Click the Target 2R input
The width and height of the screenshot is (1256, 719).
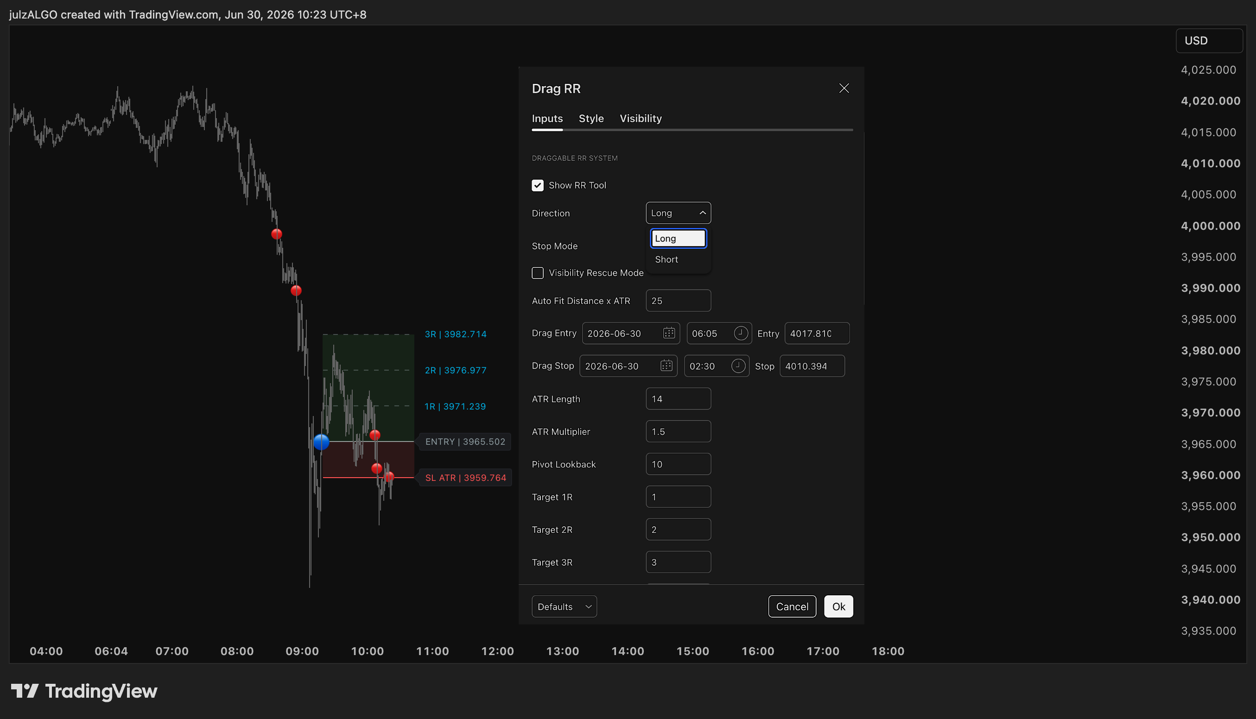tap(678, 529)
